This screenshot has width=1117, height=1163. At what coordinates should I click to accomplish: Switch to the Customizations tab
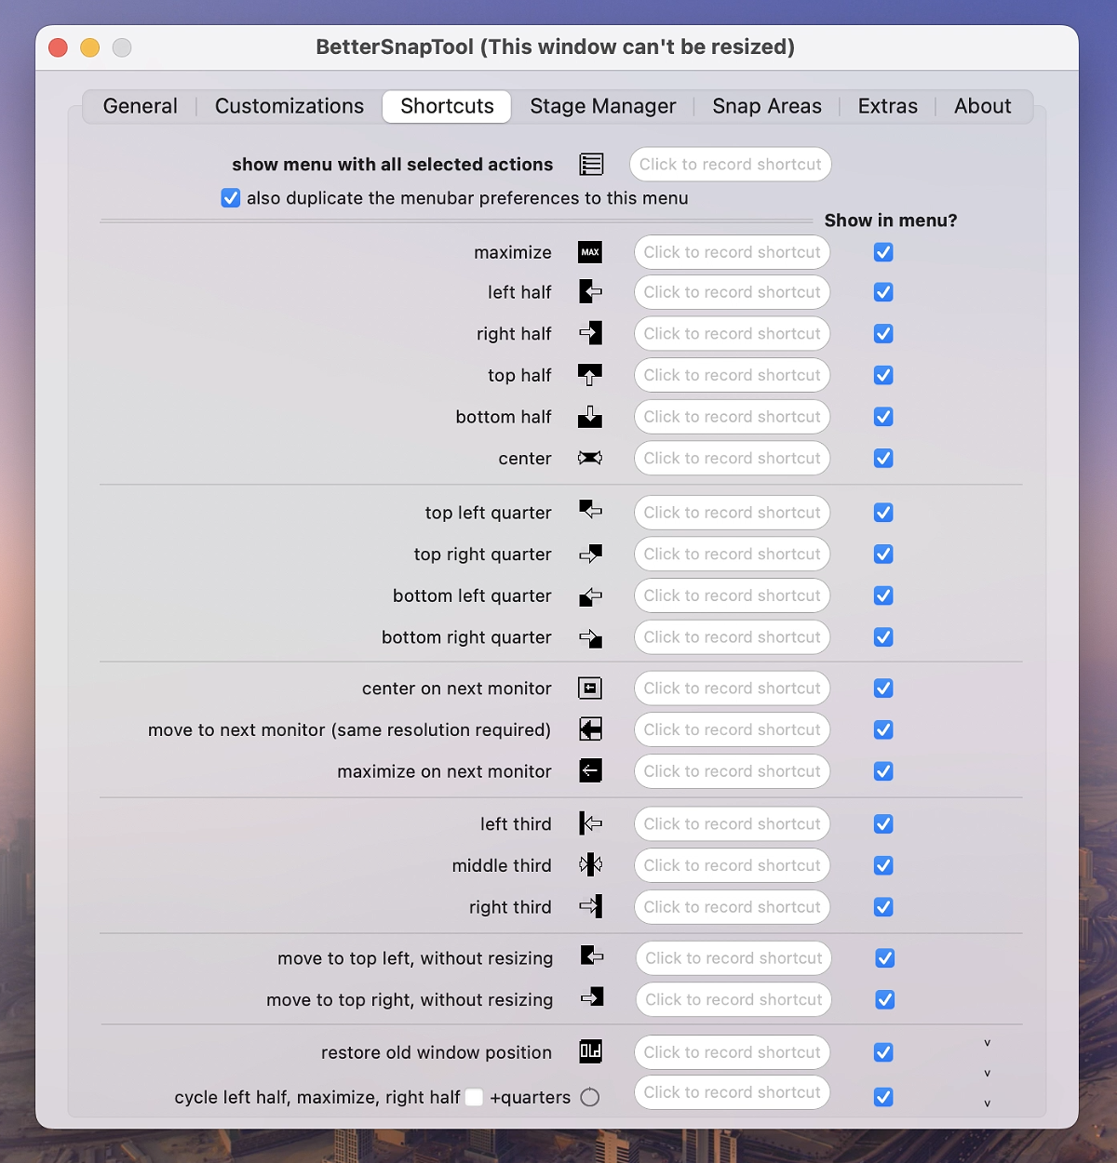click(x=289, y=106)
